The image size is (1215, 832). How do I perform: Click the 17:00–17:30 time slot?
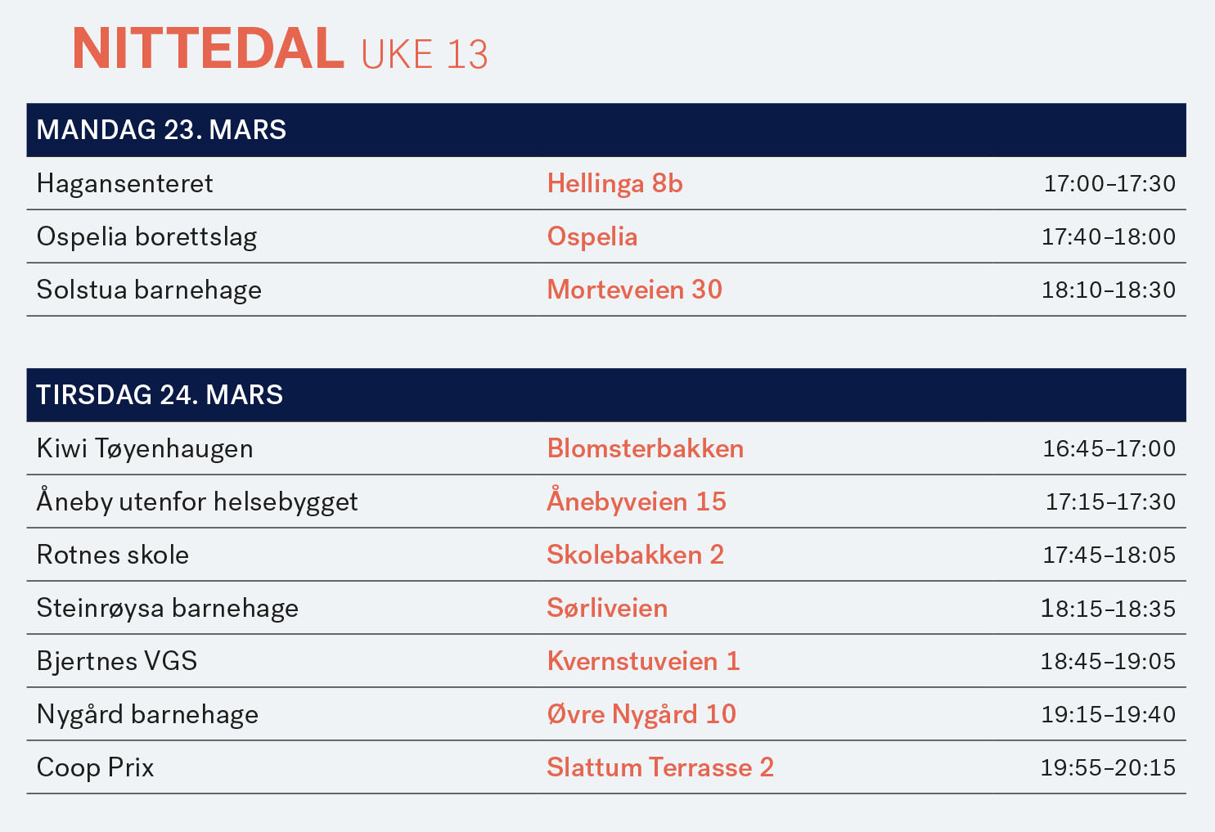pos(1109,183)
